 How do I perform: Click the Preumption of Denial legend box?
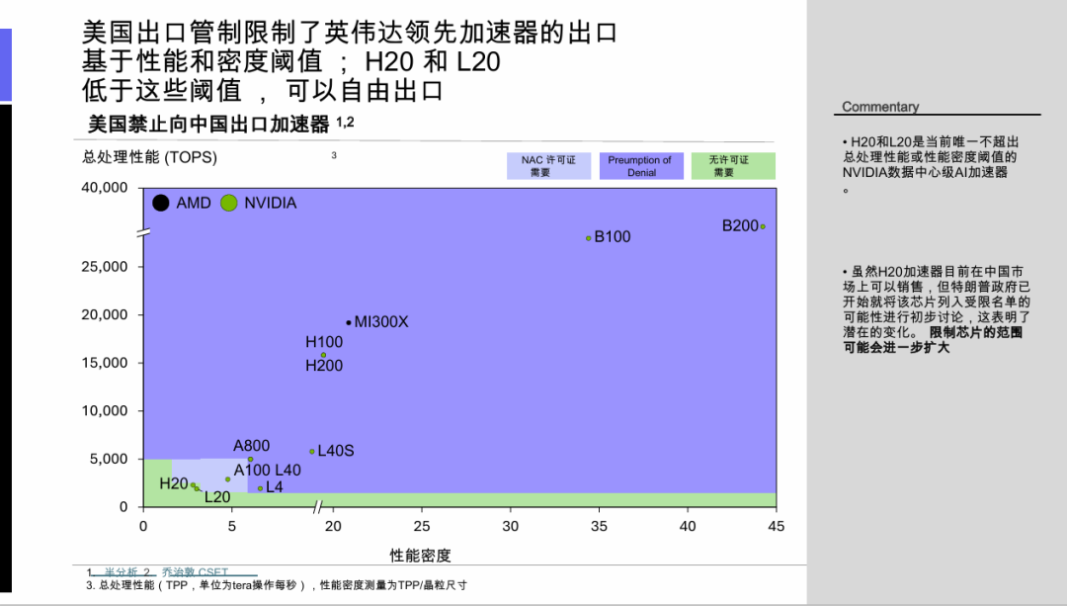point(641,166)
